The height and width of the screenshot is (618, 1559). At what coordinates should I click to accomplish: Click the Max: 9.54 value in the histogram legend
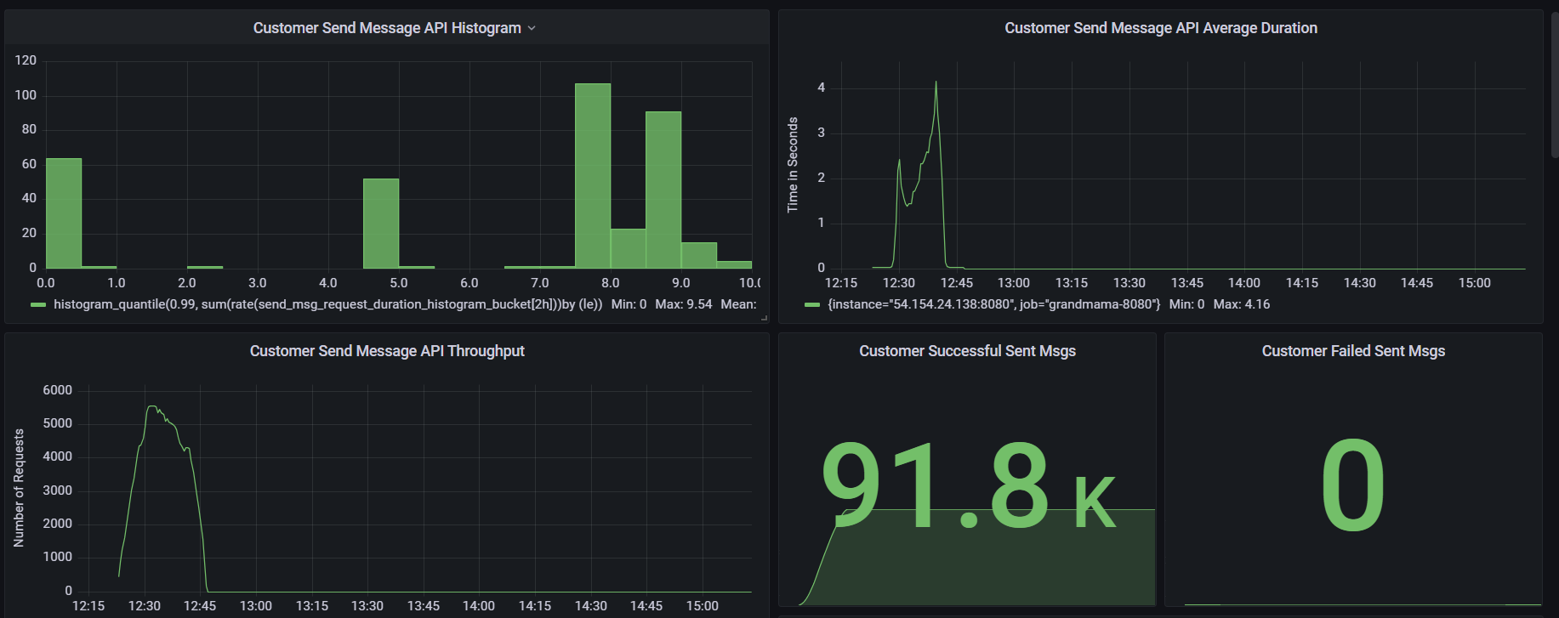point(683,304)
